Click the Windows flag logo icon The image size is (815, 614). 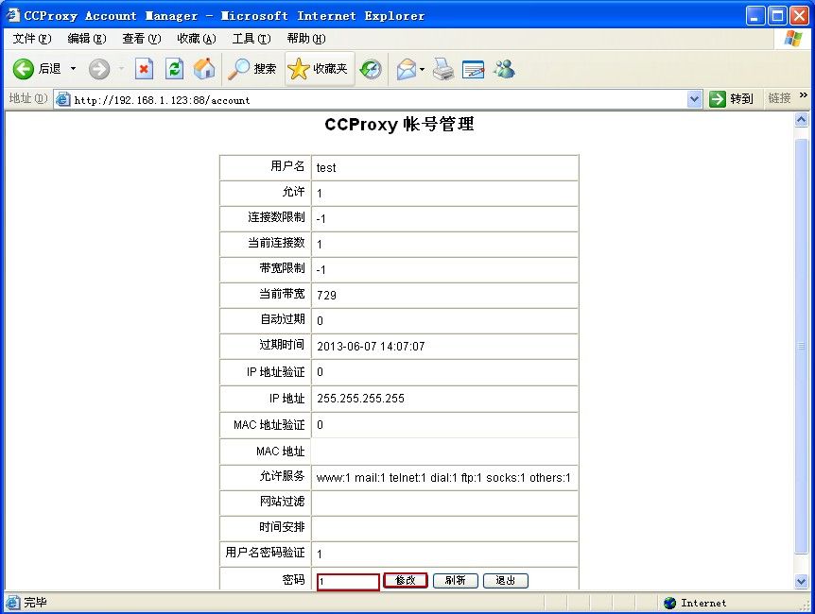click(x=793, y=39)
